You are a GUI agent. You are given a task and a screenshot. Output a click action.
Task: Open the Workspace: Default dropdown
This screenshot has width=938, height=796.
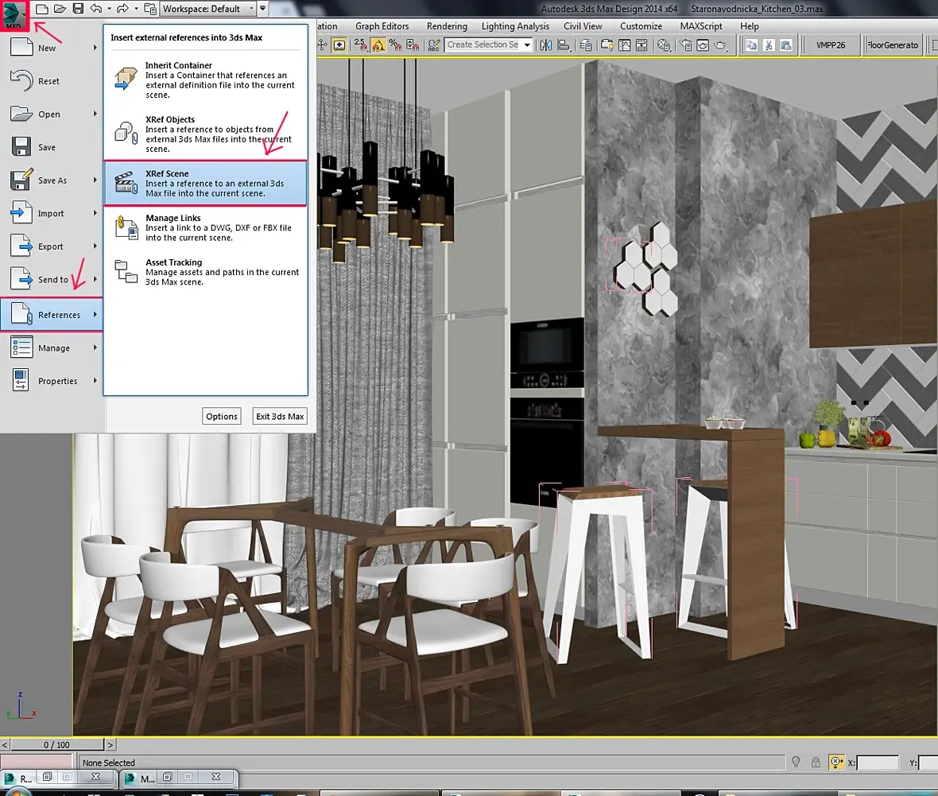pyautogui.click(x=209, y=9)
